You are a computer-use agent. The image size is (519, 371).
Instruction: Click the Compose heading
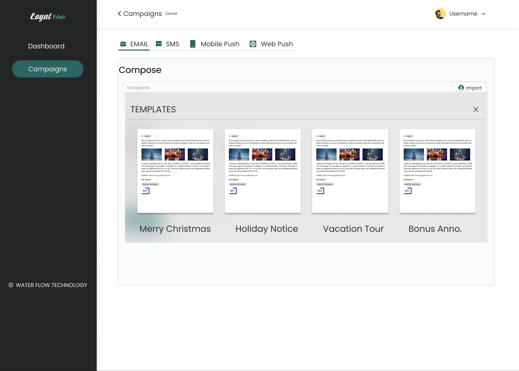click(x=140, y=70)
